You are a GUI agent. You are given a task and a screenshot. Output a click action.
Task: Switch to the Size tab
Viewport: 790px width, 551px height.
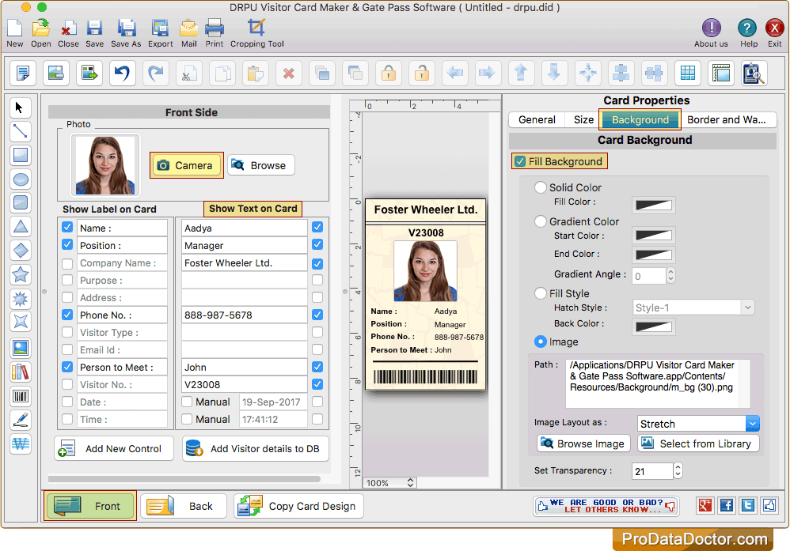pyautogui.click(x=583, y=119)
